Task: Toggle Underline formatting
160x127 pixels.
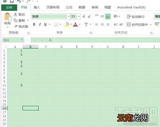Action: 45,24
